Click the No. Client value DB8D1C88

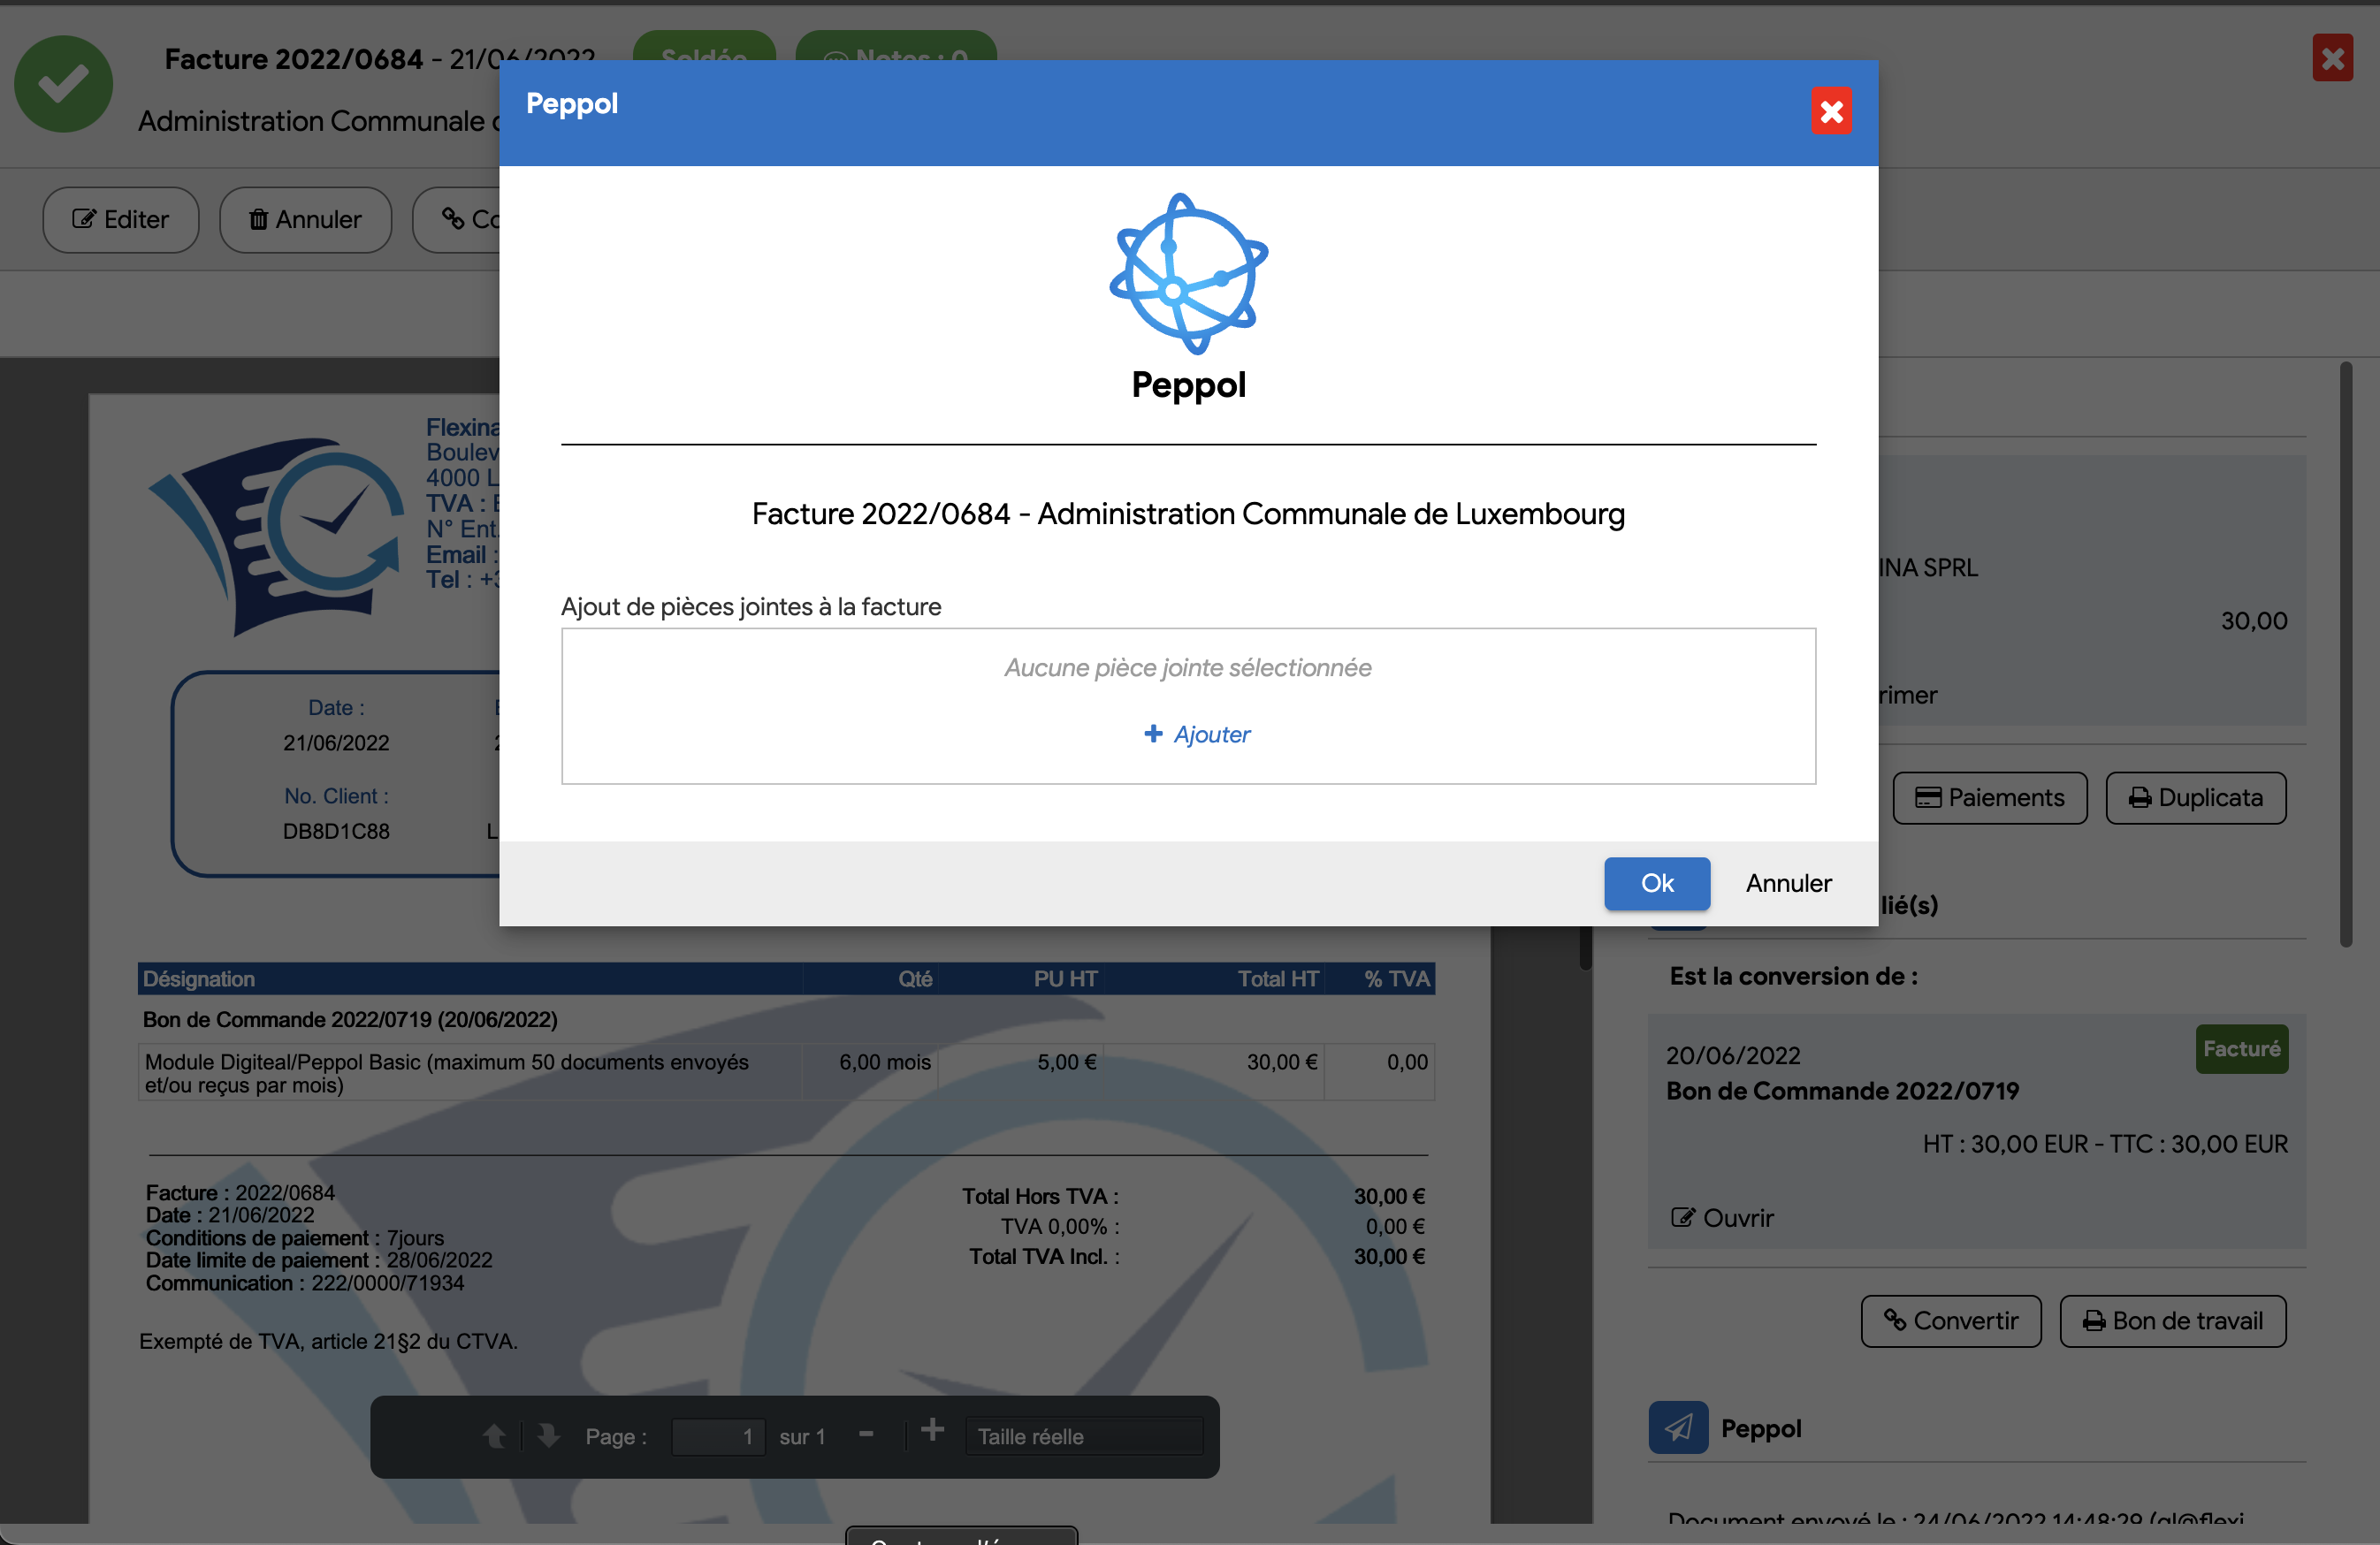tap(336, 831)
